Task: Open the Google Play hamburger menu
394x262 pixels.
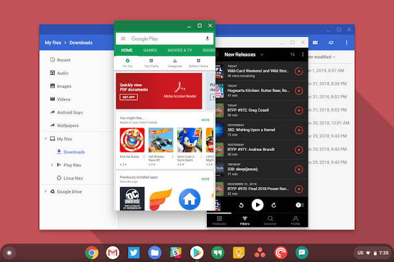Action: coord(123,39)
